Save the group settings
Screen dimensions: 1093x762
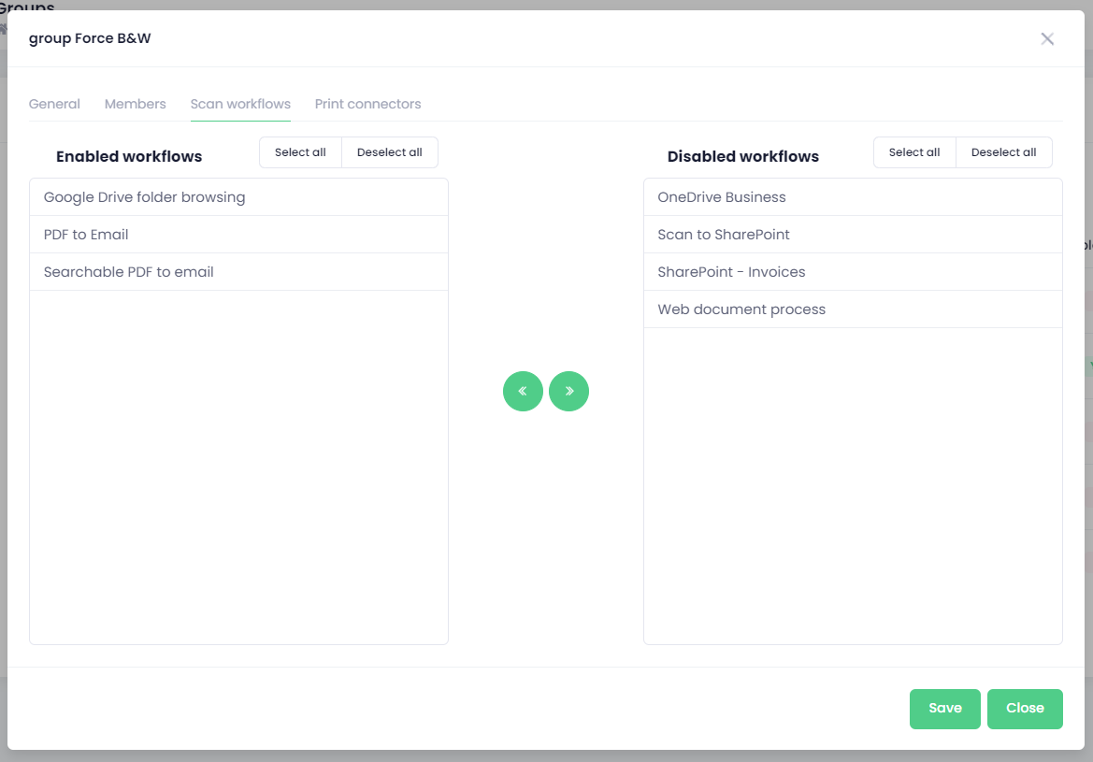[x=945, y=709]
